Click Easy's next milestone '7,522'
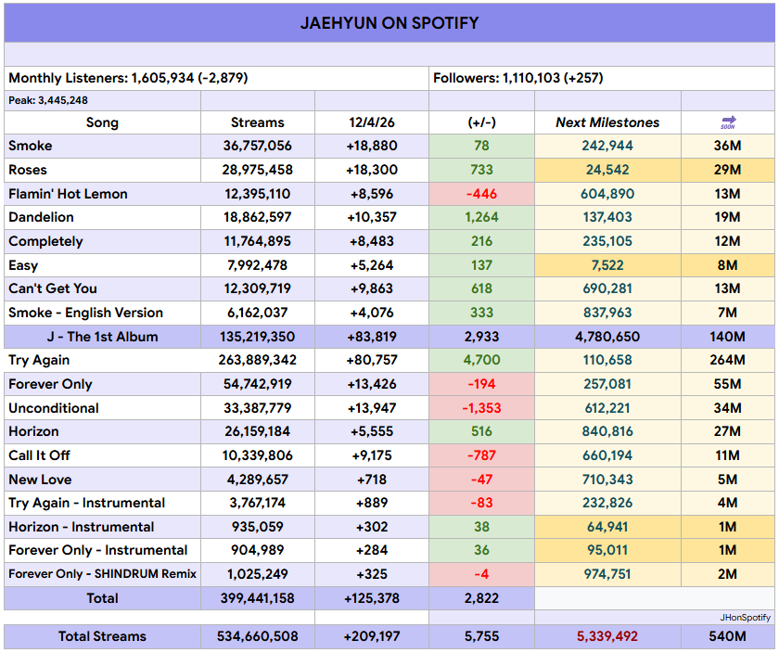Viewport: 779px width, 653px height. tap(607, 265)
